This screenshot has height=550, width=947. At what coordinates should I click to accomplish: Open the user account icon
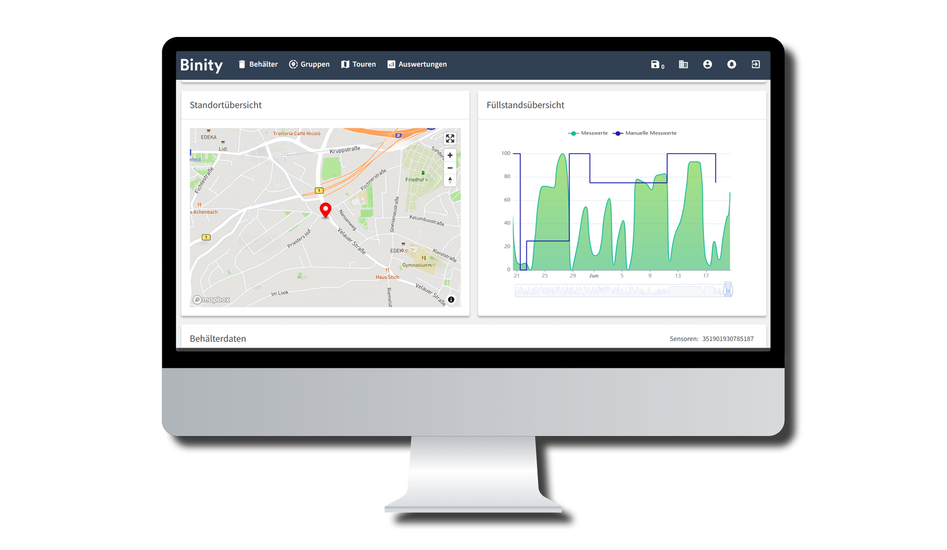click(707, 65)
